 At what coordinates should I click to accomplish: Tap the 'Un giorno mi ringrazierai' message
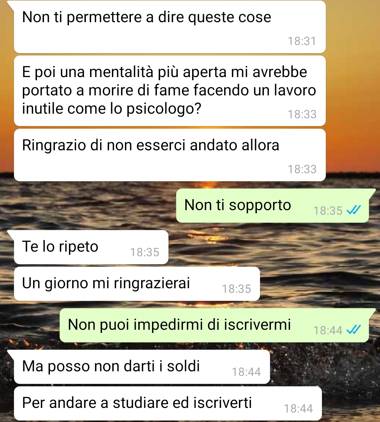tap(137, 284)
